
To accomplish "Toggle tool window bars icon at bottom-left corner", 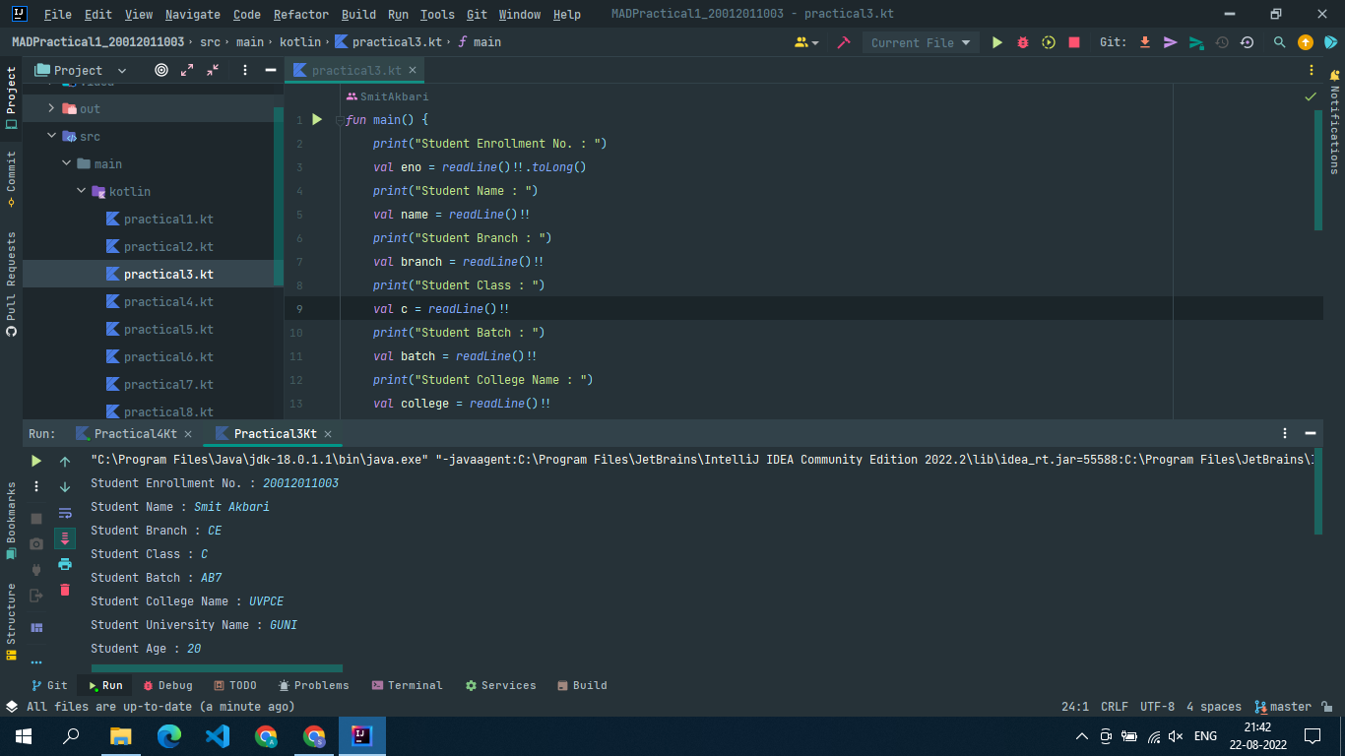I will coord(11,706).
